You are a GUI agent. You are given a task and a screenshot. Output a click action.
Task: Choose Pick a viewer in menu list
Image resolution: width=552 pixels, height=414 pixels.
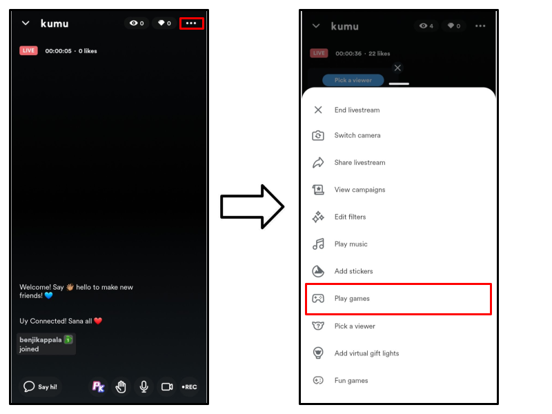click(399, 326)
